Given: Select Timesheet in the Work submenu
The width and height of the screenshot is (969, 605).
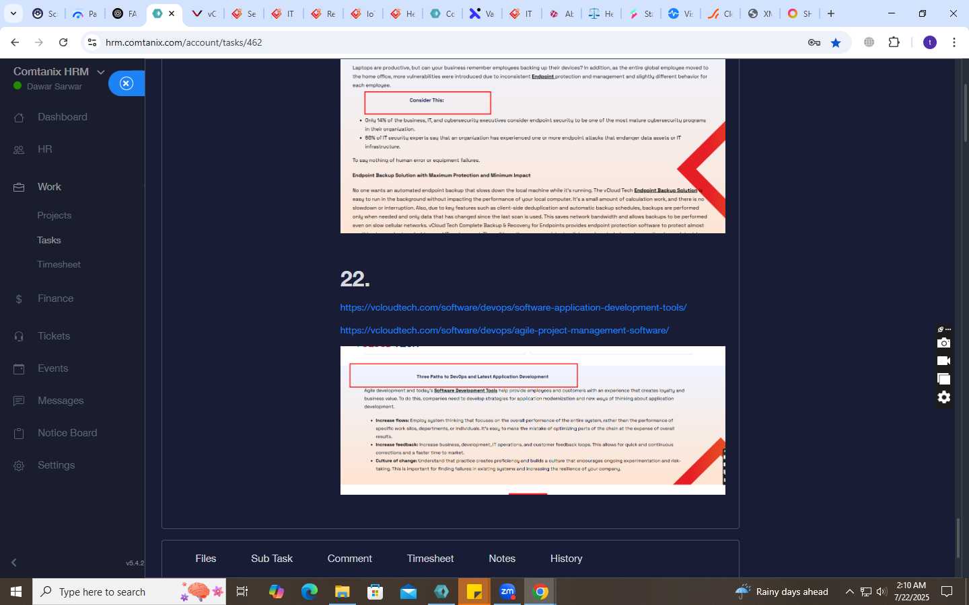Looking at the screenshot, I should click(x=59, y=264).
